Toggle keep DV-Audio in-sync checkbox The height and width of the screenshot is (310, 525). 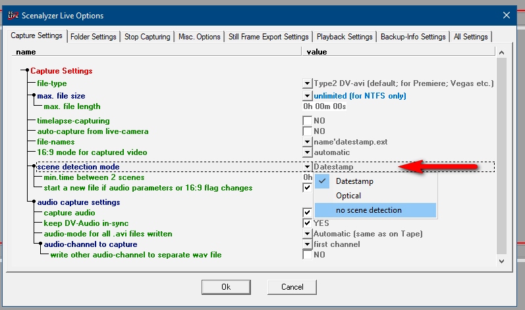307,223
